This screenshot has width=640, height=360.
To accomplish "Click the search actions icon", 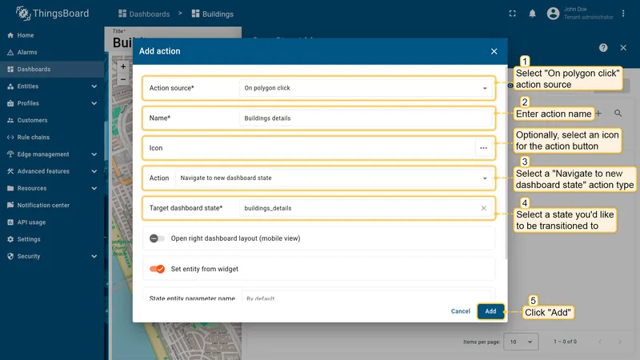I will (618, 114).
